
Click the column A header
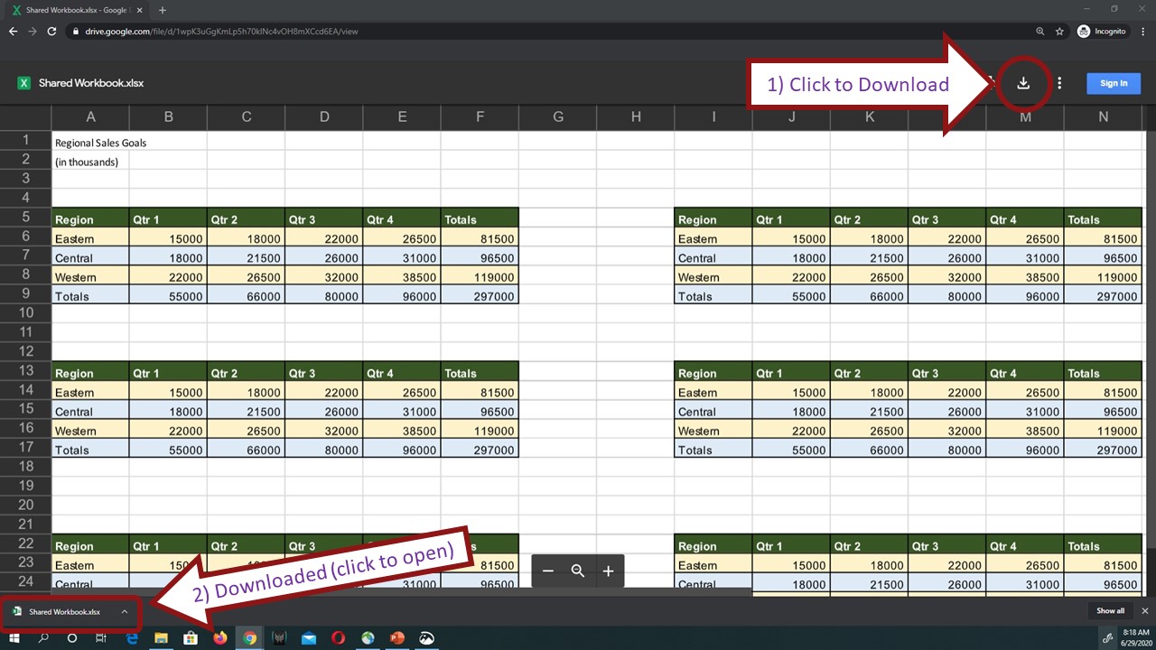pos(90,116)
